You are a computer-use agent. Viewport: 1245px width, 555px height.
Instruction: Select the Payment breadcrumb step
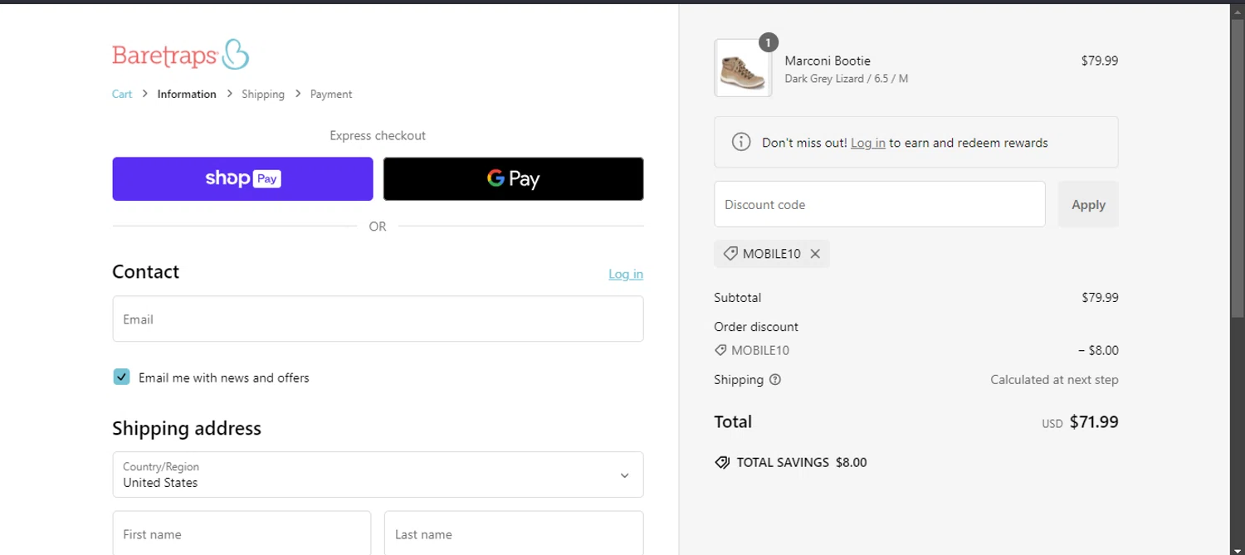pos(331,95)
